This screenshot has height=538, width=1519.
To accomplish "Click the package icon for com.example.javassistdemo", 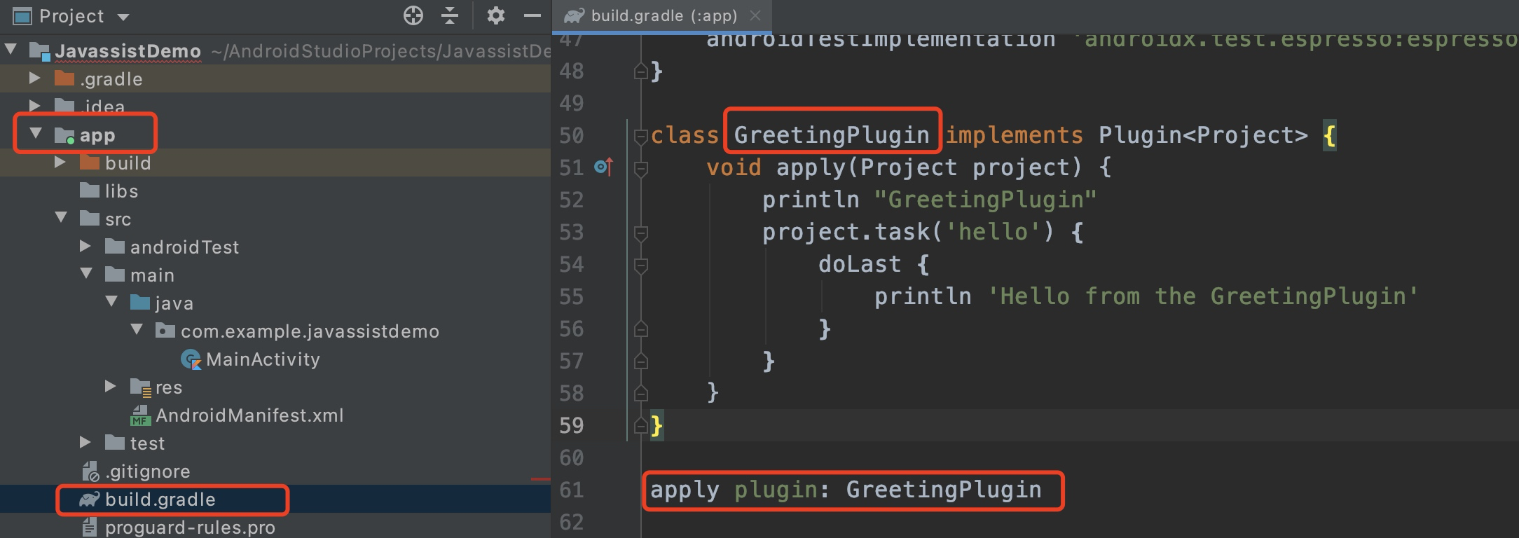I will (x=165, y=331).
